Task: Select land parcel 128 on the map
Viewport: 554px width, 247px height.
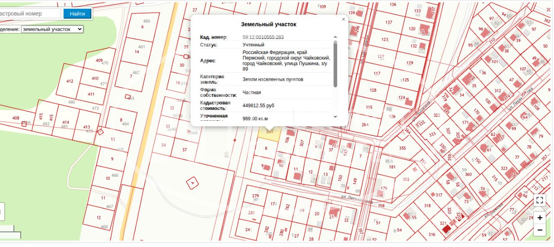Action: 373,90
